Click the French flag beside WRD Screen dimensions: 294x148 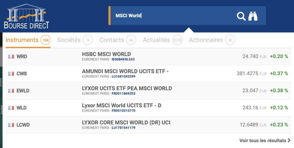pyautogui.click(x=11, y=57)
